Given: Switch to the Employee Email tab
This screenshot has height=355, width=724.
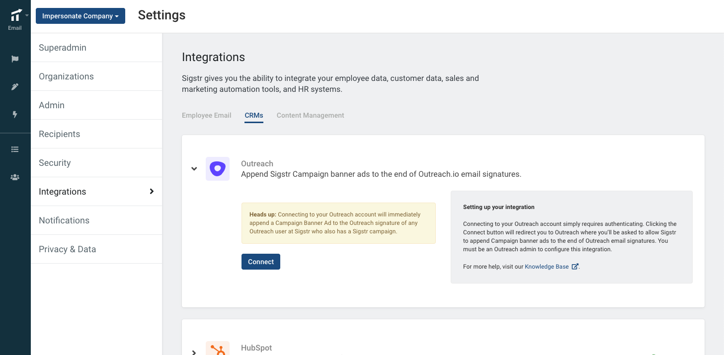Looking at the screenshot, I should click(207, 115).
